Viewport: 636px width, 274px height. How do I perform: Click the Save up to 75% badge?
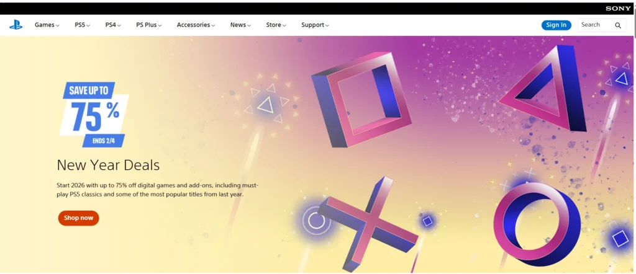[94, 115]
